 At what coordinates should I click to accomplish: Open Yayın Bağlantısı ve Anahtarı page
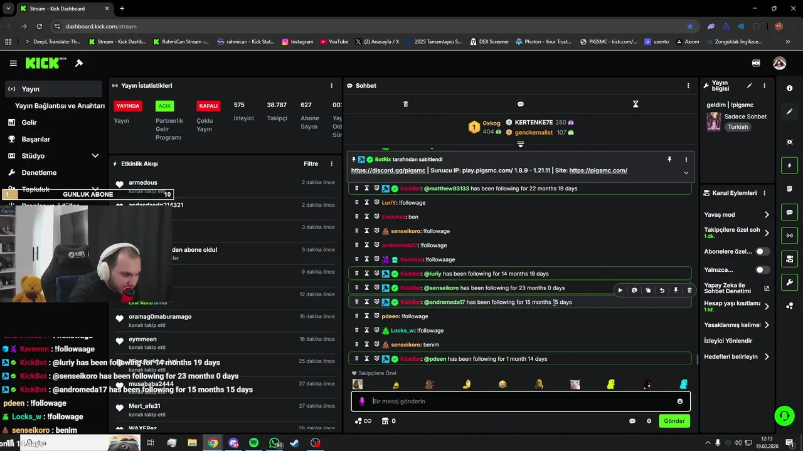point(60,106)
